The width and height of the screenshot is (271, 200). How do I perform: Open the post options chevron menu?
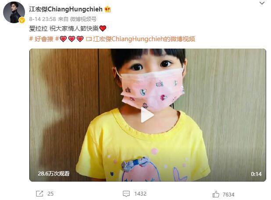point(262,3)
